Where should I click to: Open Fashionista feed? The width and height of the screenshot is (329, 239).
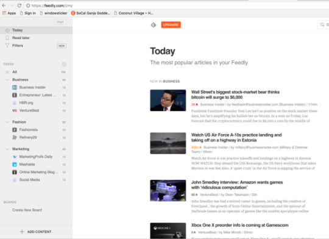tap(29, 130)
